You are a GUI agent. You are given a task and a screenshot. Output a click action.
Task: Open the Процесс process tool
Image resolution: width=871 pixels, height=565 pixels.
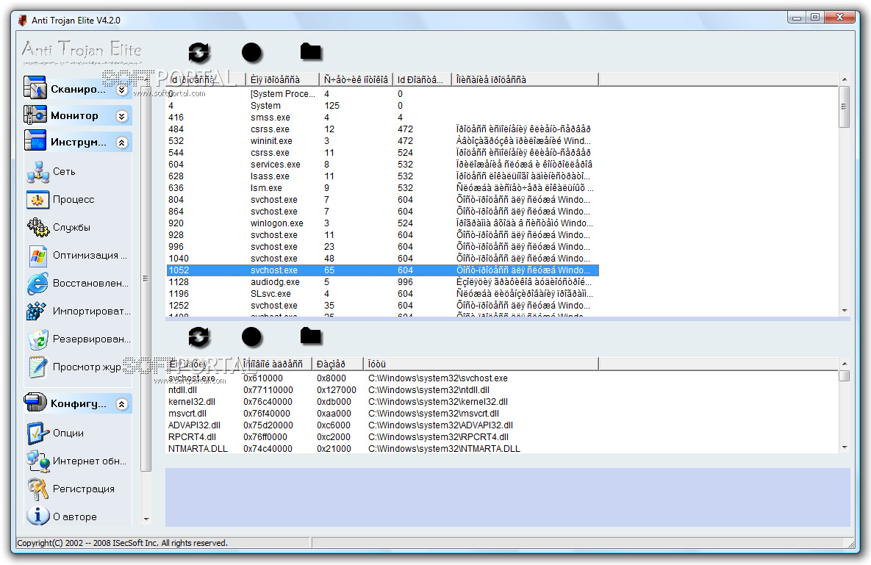pos(61,199)
